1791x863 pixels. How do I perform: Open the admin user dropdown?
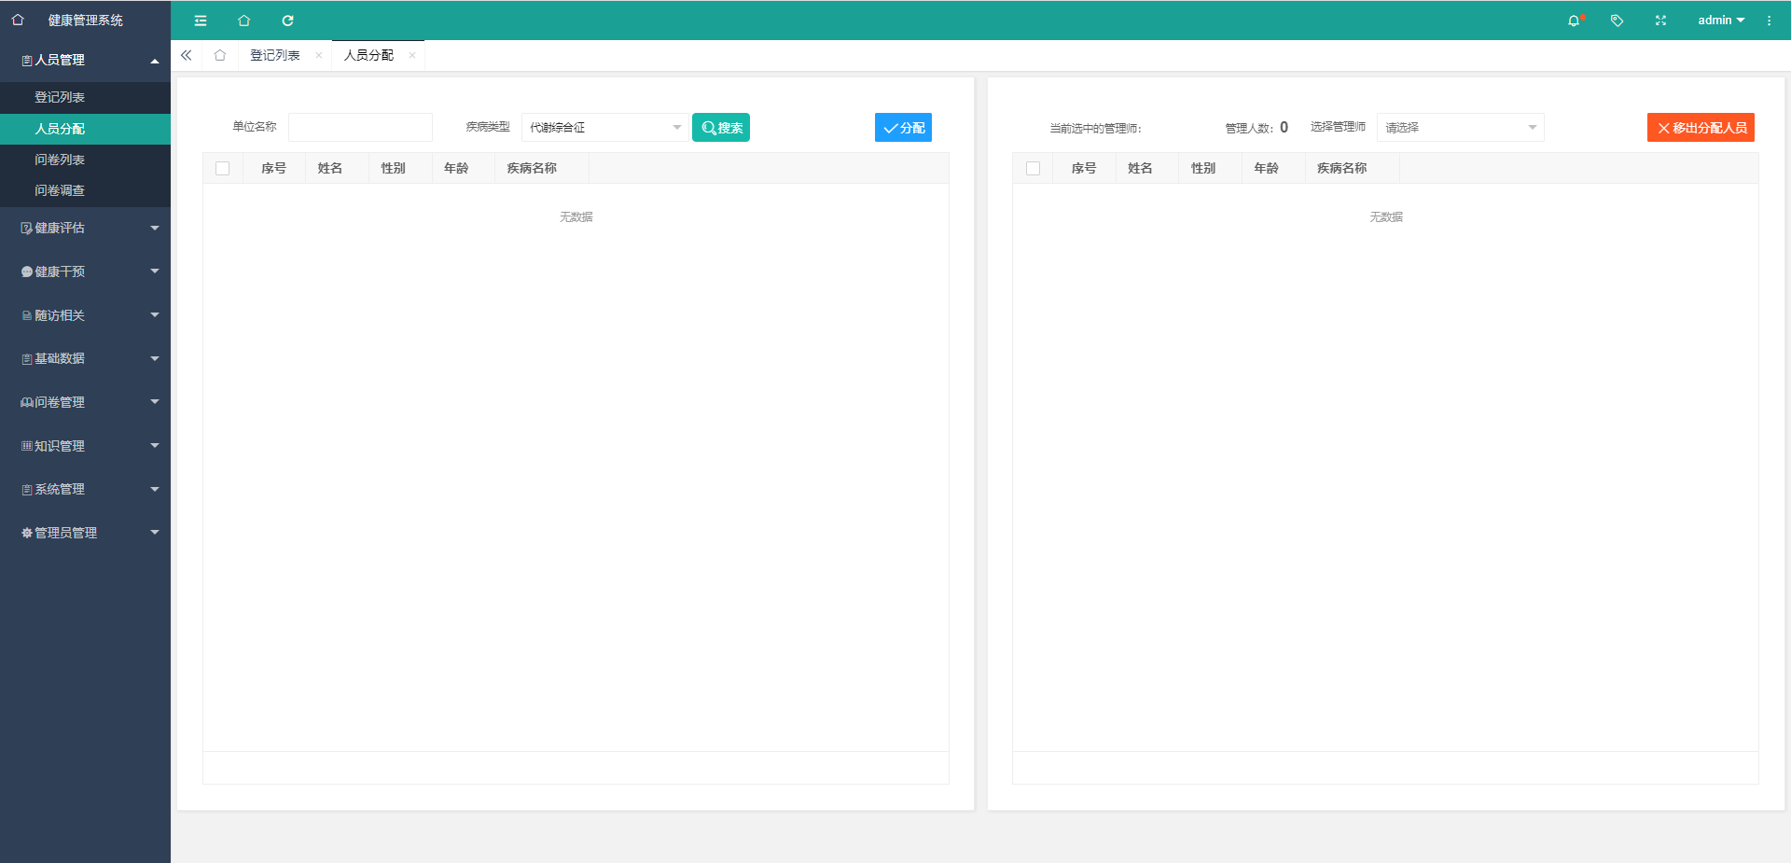tap(1720, 21)
